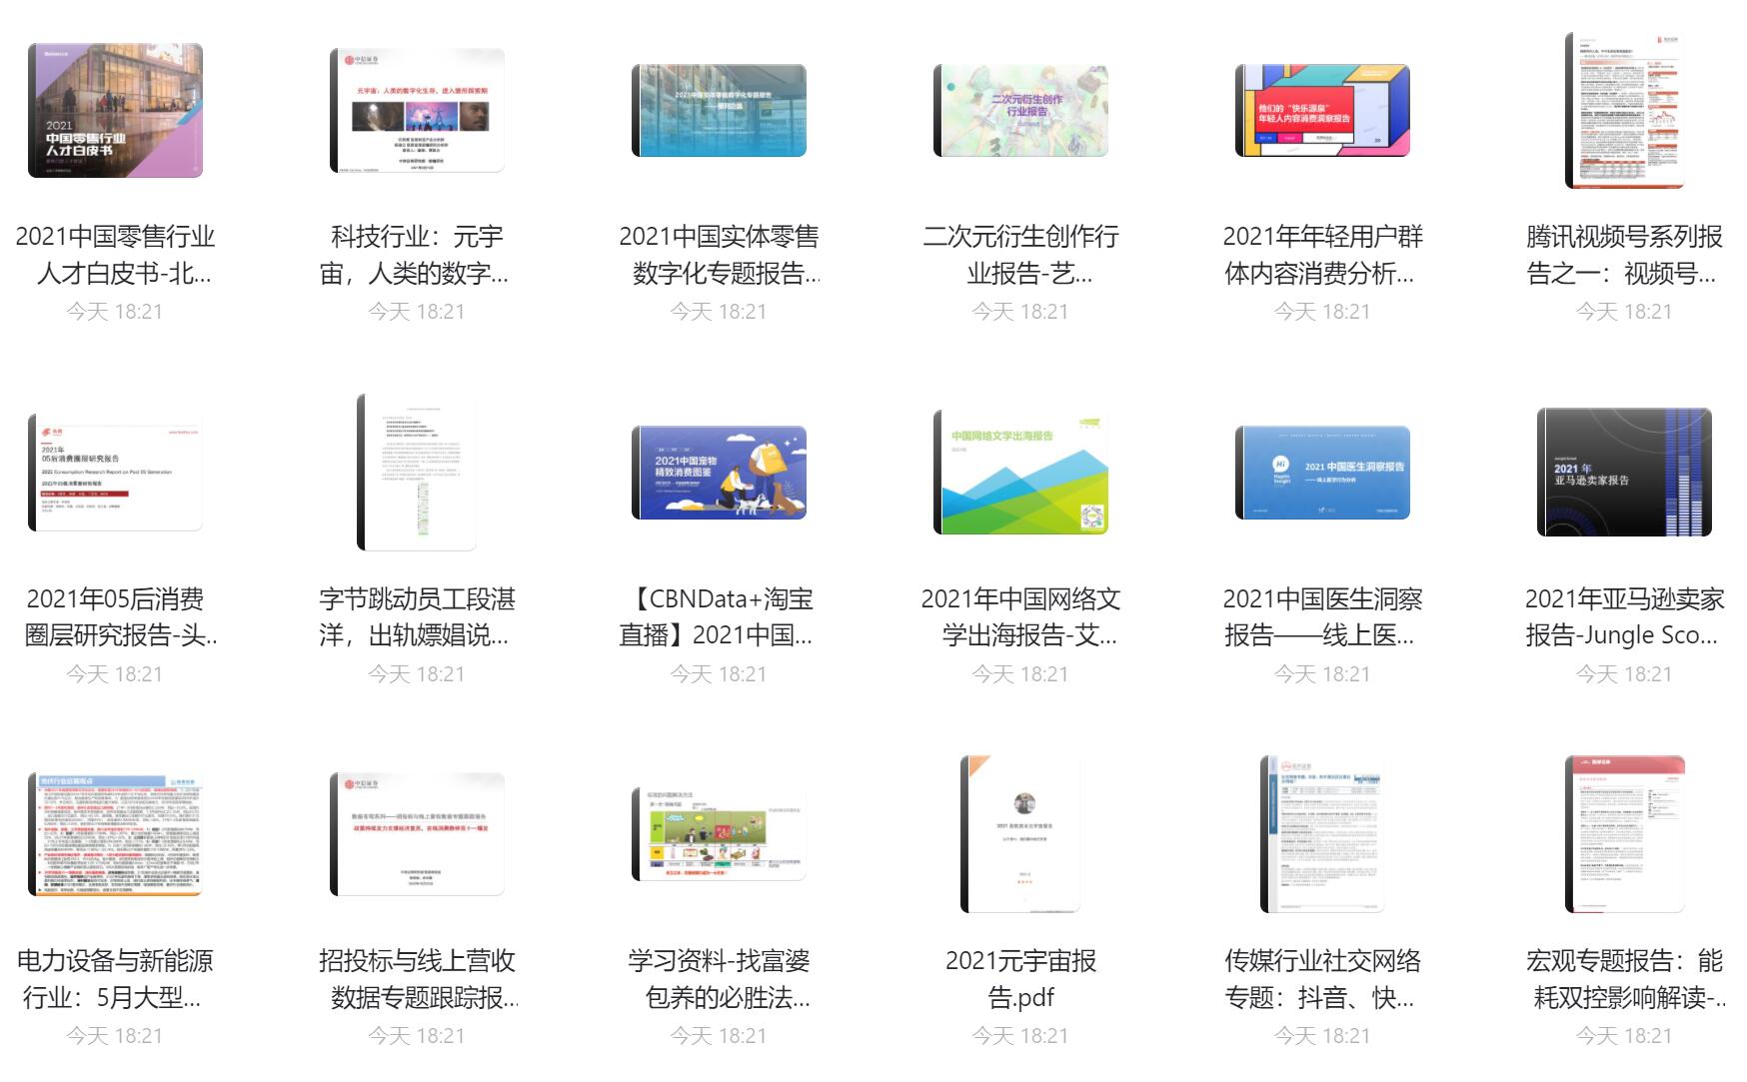Click the 2021年亚马逊卖家报告-Jungle Scout file name text

[x=1624, y=617]
